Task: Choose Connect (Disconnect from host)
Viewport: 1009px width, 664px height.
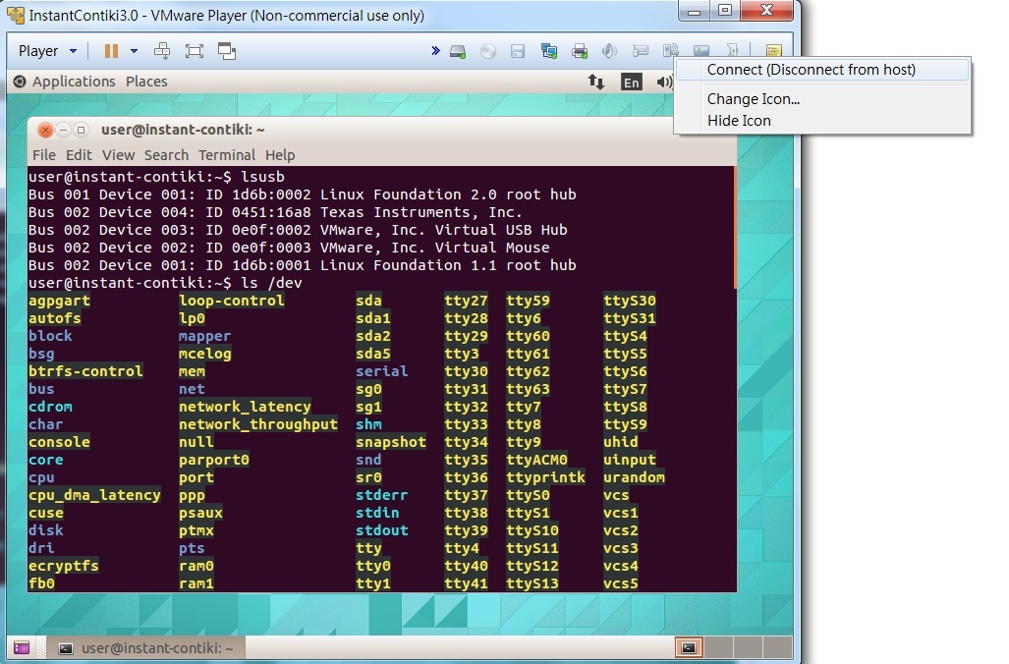Action: pos(821,70)
